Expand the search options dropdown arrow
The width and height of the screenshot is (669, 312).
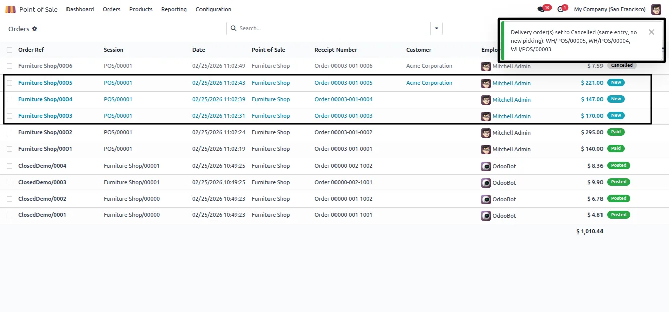point(436,28)
